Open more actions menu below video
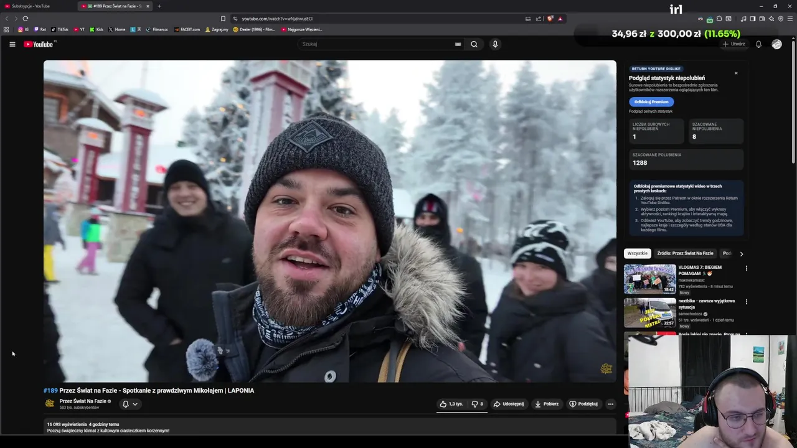 tap(610, 404)
